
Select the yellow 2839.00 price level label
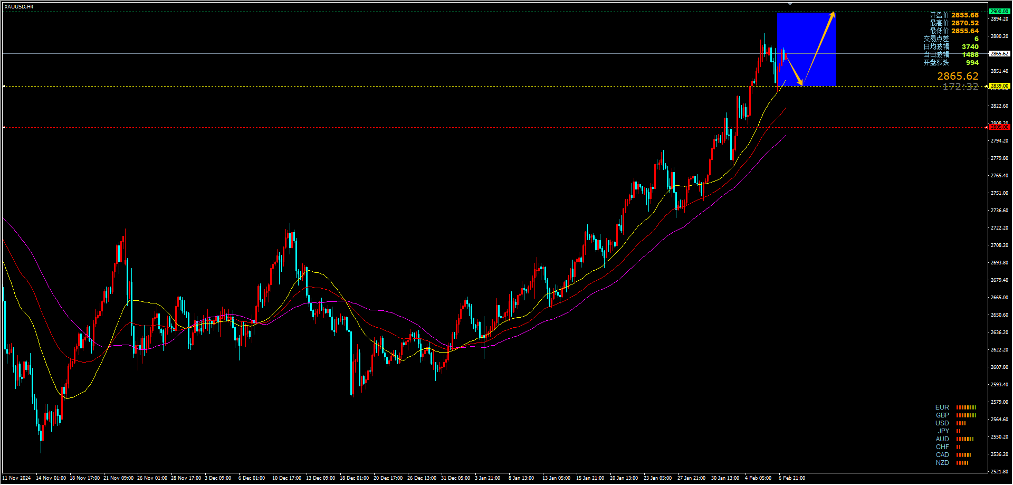pos(999,85)
